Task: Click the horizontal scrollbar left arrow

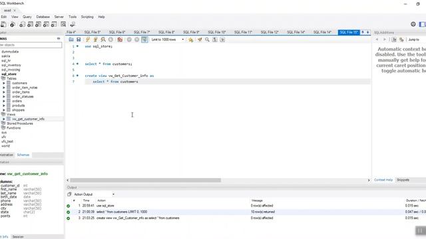Action: point(68,180)
